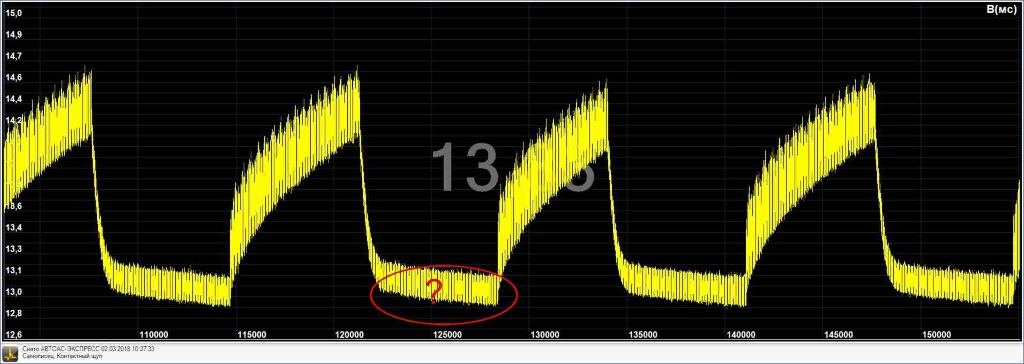Click the red question mark annotation
Viewport: 1024px width, 364px height.
point(435,292)
